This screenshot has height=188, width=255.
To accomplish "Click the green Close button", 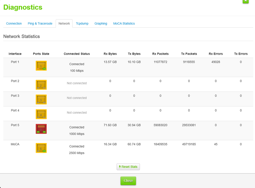I will pyautogui.click(x=128, y=181).
